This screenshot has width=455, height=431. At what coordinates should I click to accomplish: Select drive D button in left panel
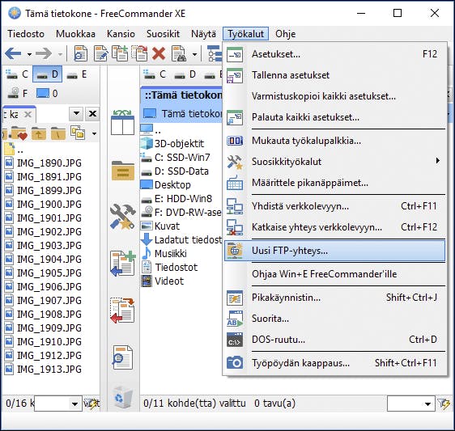click(x=47, y=74)
